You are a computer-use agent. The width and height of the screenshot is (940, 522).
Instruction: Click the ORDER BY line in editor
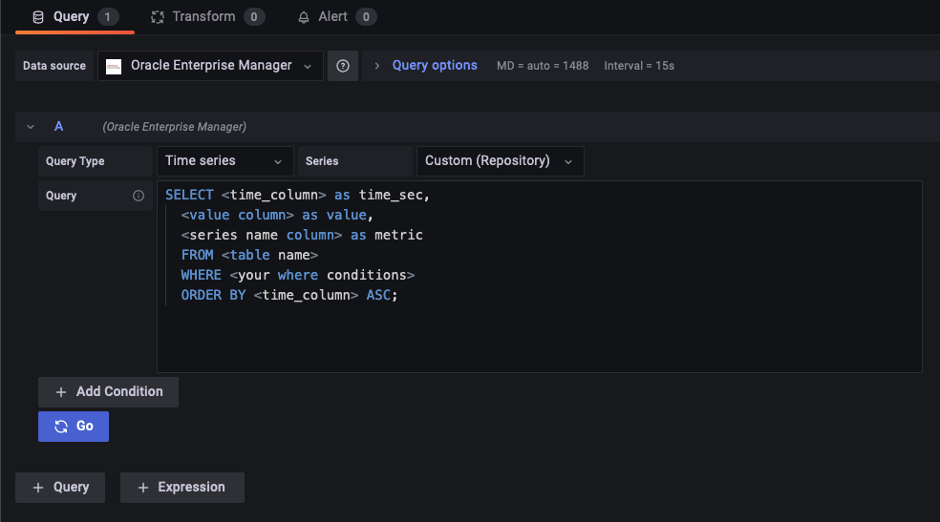coord(289,295)
